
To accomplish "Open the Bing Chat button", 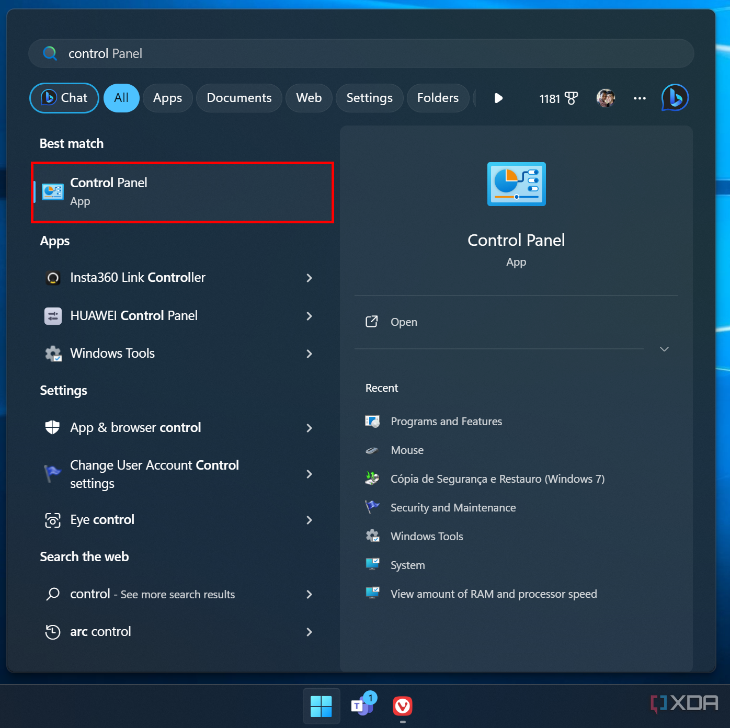I will pyautogui.click(x=64, y=98).
